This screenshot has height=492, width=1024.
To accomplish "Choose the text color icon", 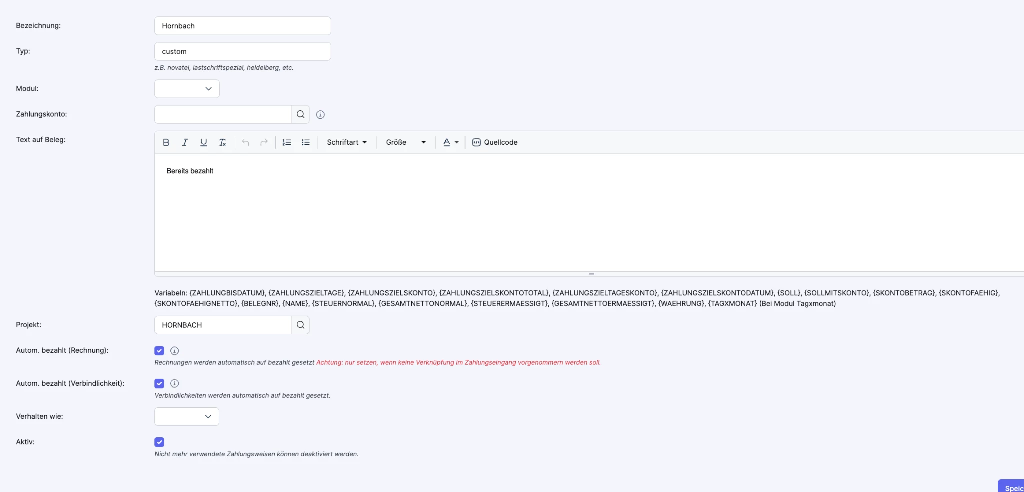I will click(x=447, y=142).
